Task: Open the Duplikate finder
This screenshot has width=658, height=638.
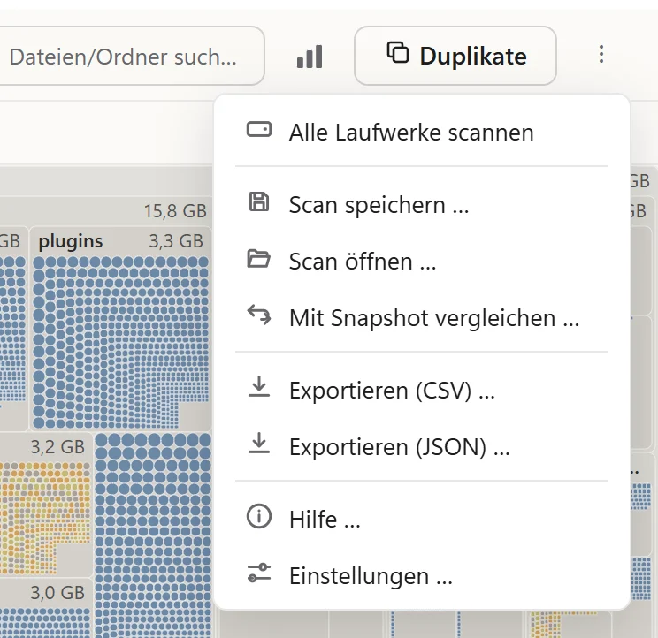Action: pos(455,56)
